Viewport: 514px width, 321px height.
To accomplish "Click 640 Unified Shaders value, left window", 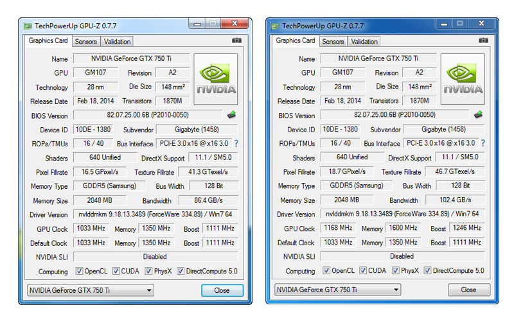I will [105, 157].
